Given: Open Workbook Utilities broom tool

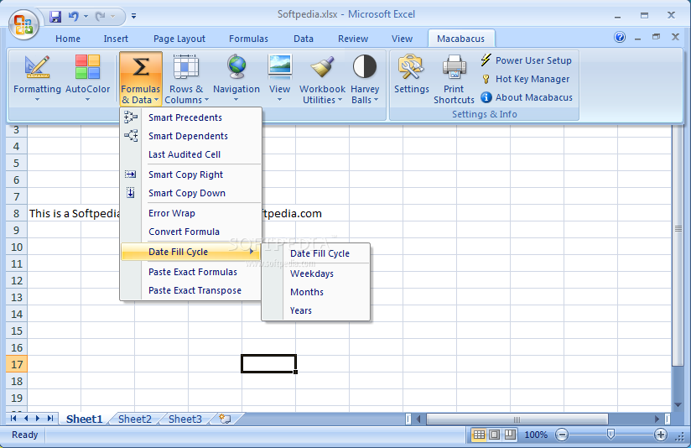Looking at the screenshot, I should coord(322,79).
